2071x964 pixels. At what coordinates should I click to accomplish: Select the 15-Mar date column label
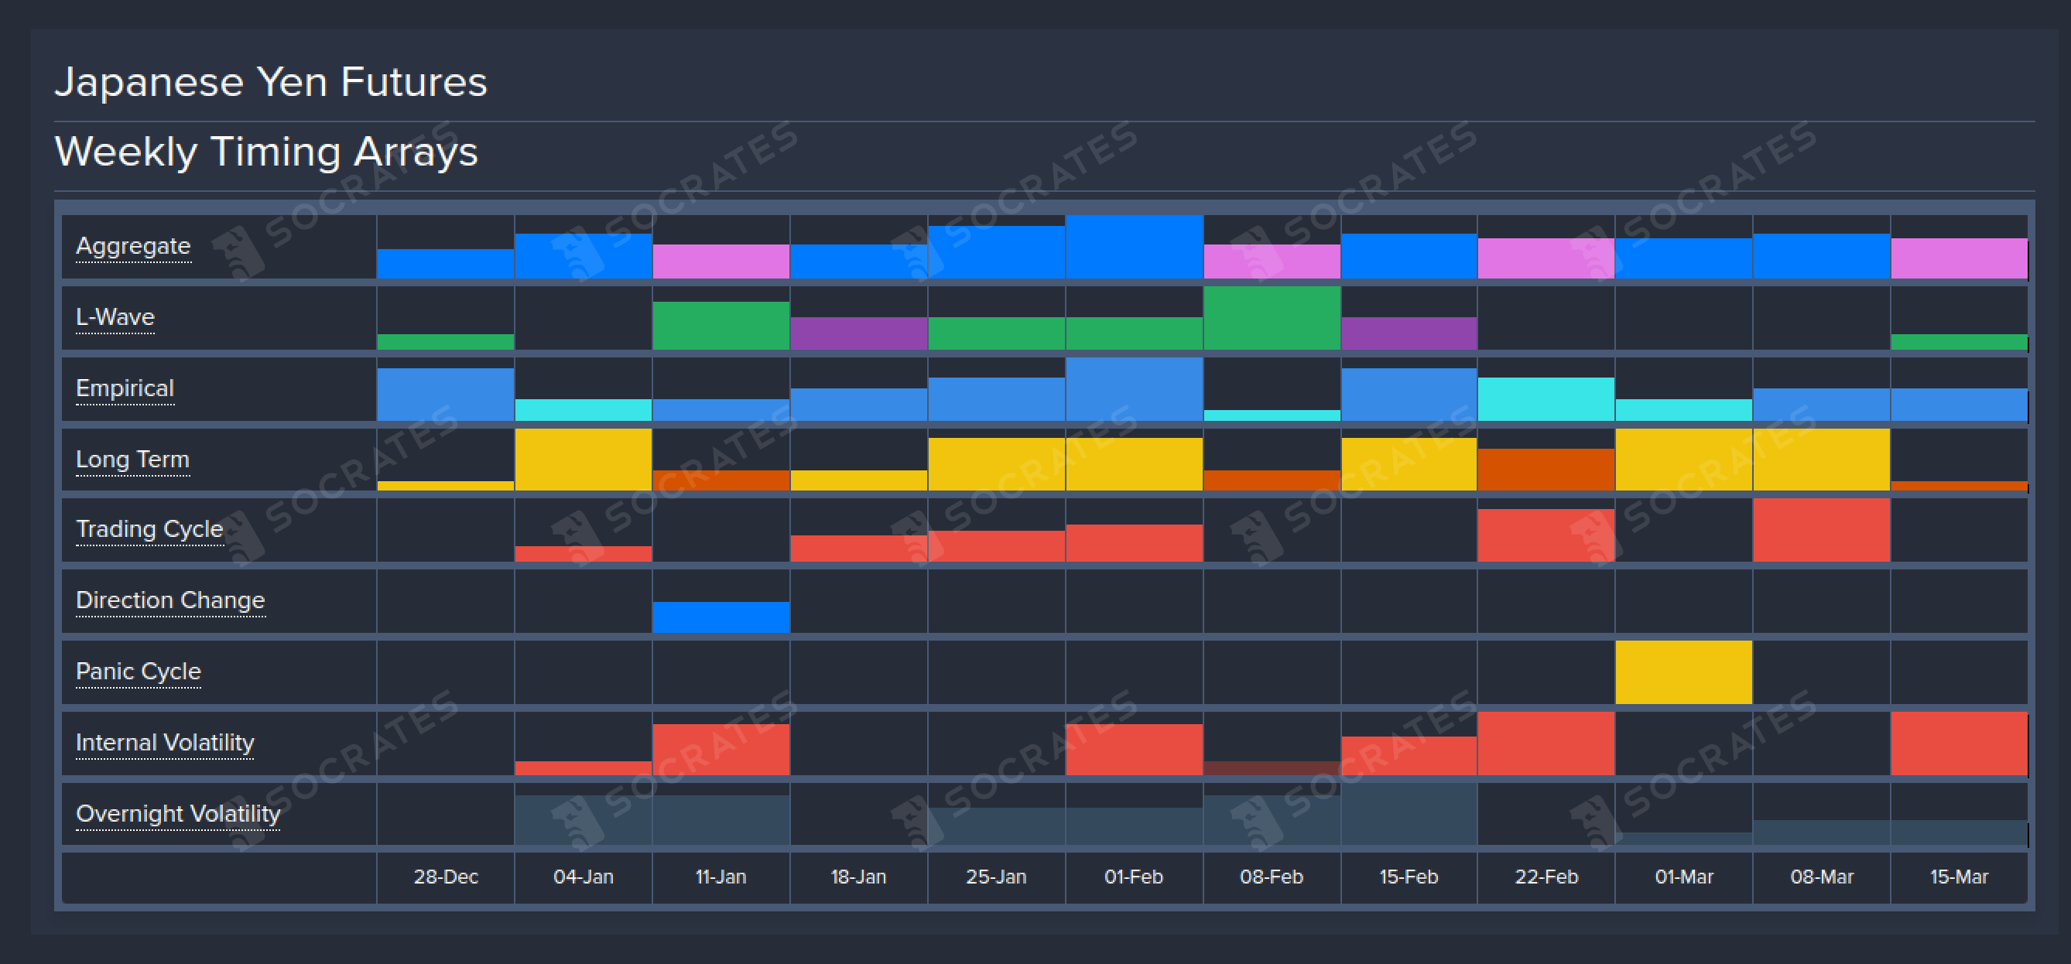[1960, 877]
